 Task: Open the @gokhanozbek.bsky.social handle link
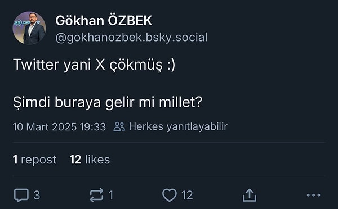click(131, 38)
